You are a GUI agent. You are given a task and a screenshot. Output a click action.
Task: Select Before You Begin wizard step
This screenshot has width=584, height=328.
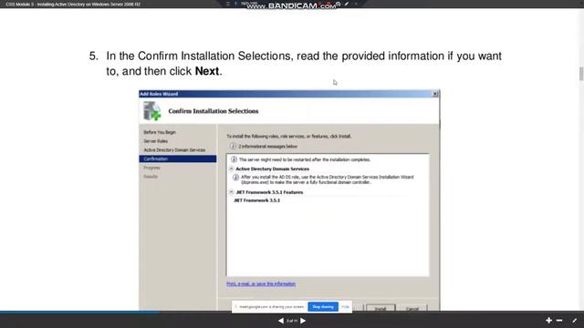[160, 132]
